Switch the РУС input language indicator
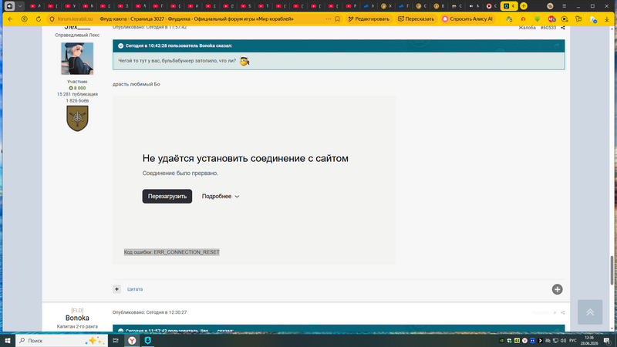 point(572,341)
